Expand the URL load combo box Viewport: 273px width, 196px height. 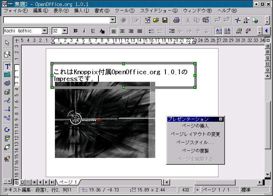[113, 20]
